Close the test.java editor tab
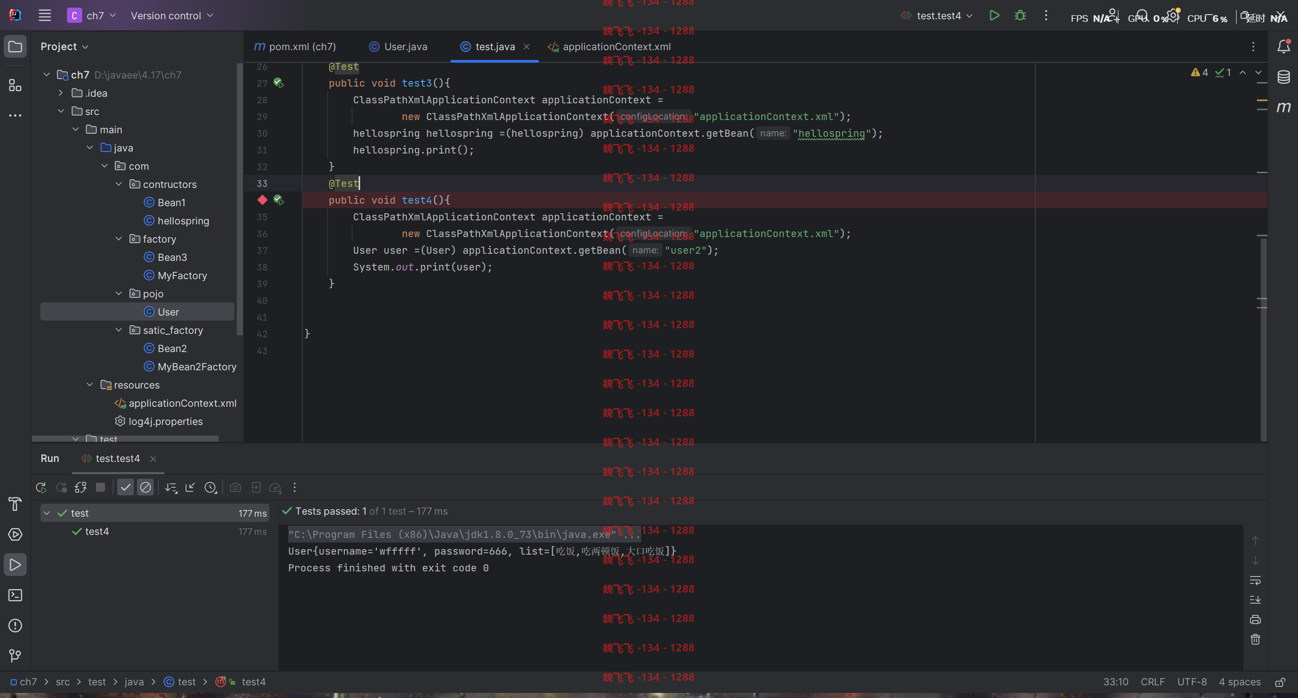The image size is (1298, 698). tap(527, 47)
